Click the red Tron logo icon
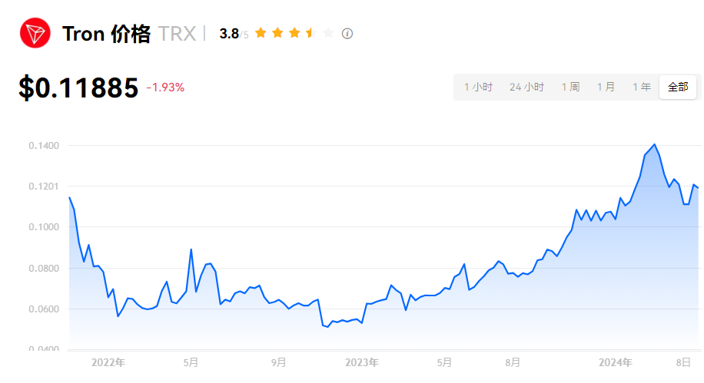This screenshot has height=383, width=704. click(x=35, y=34)
